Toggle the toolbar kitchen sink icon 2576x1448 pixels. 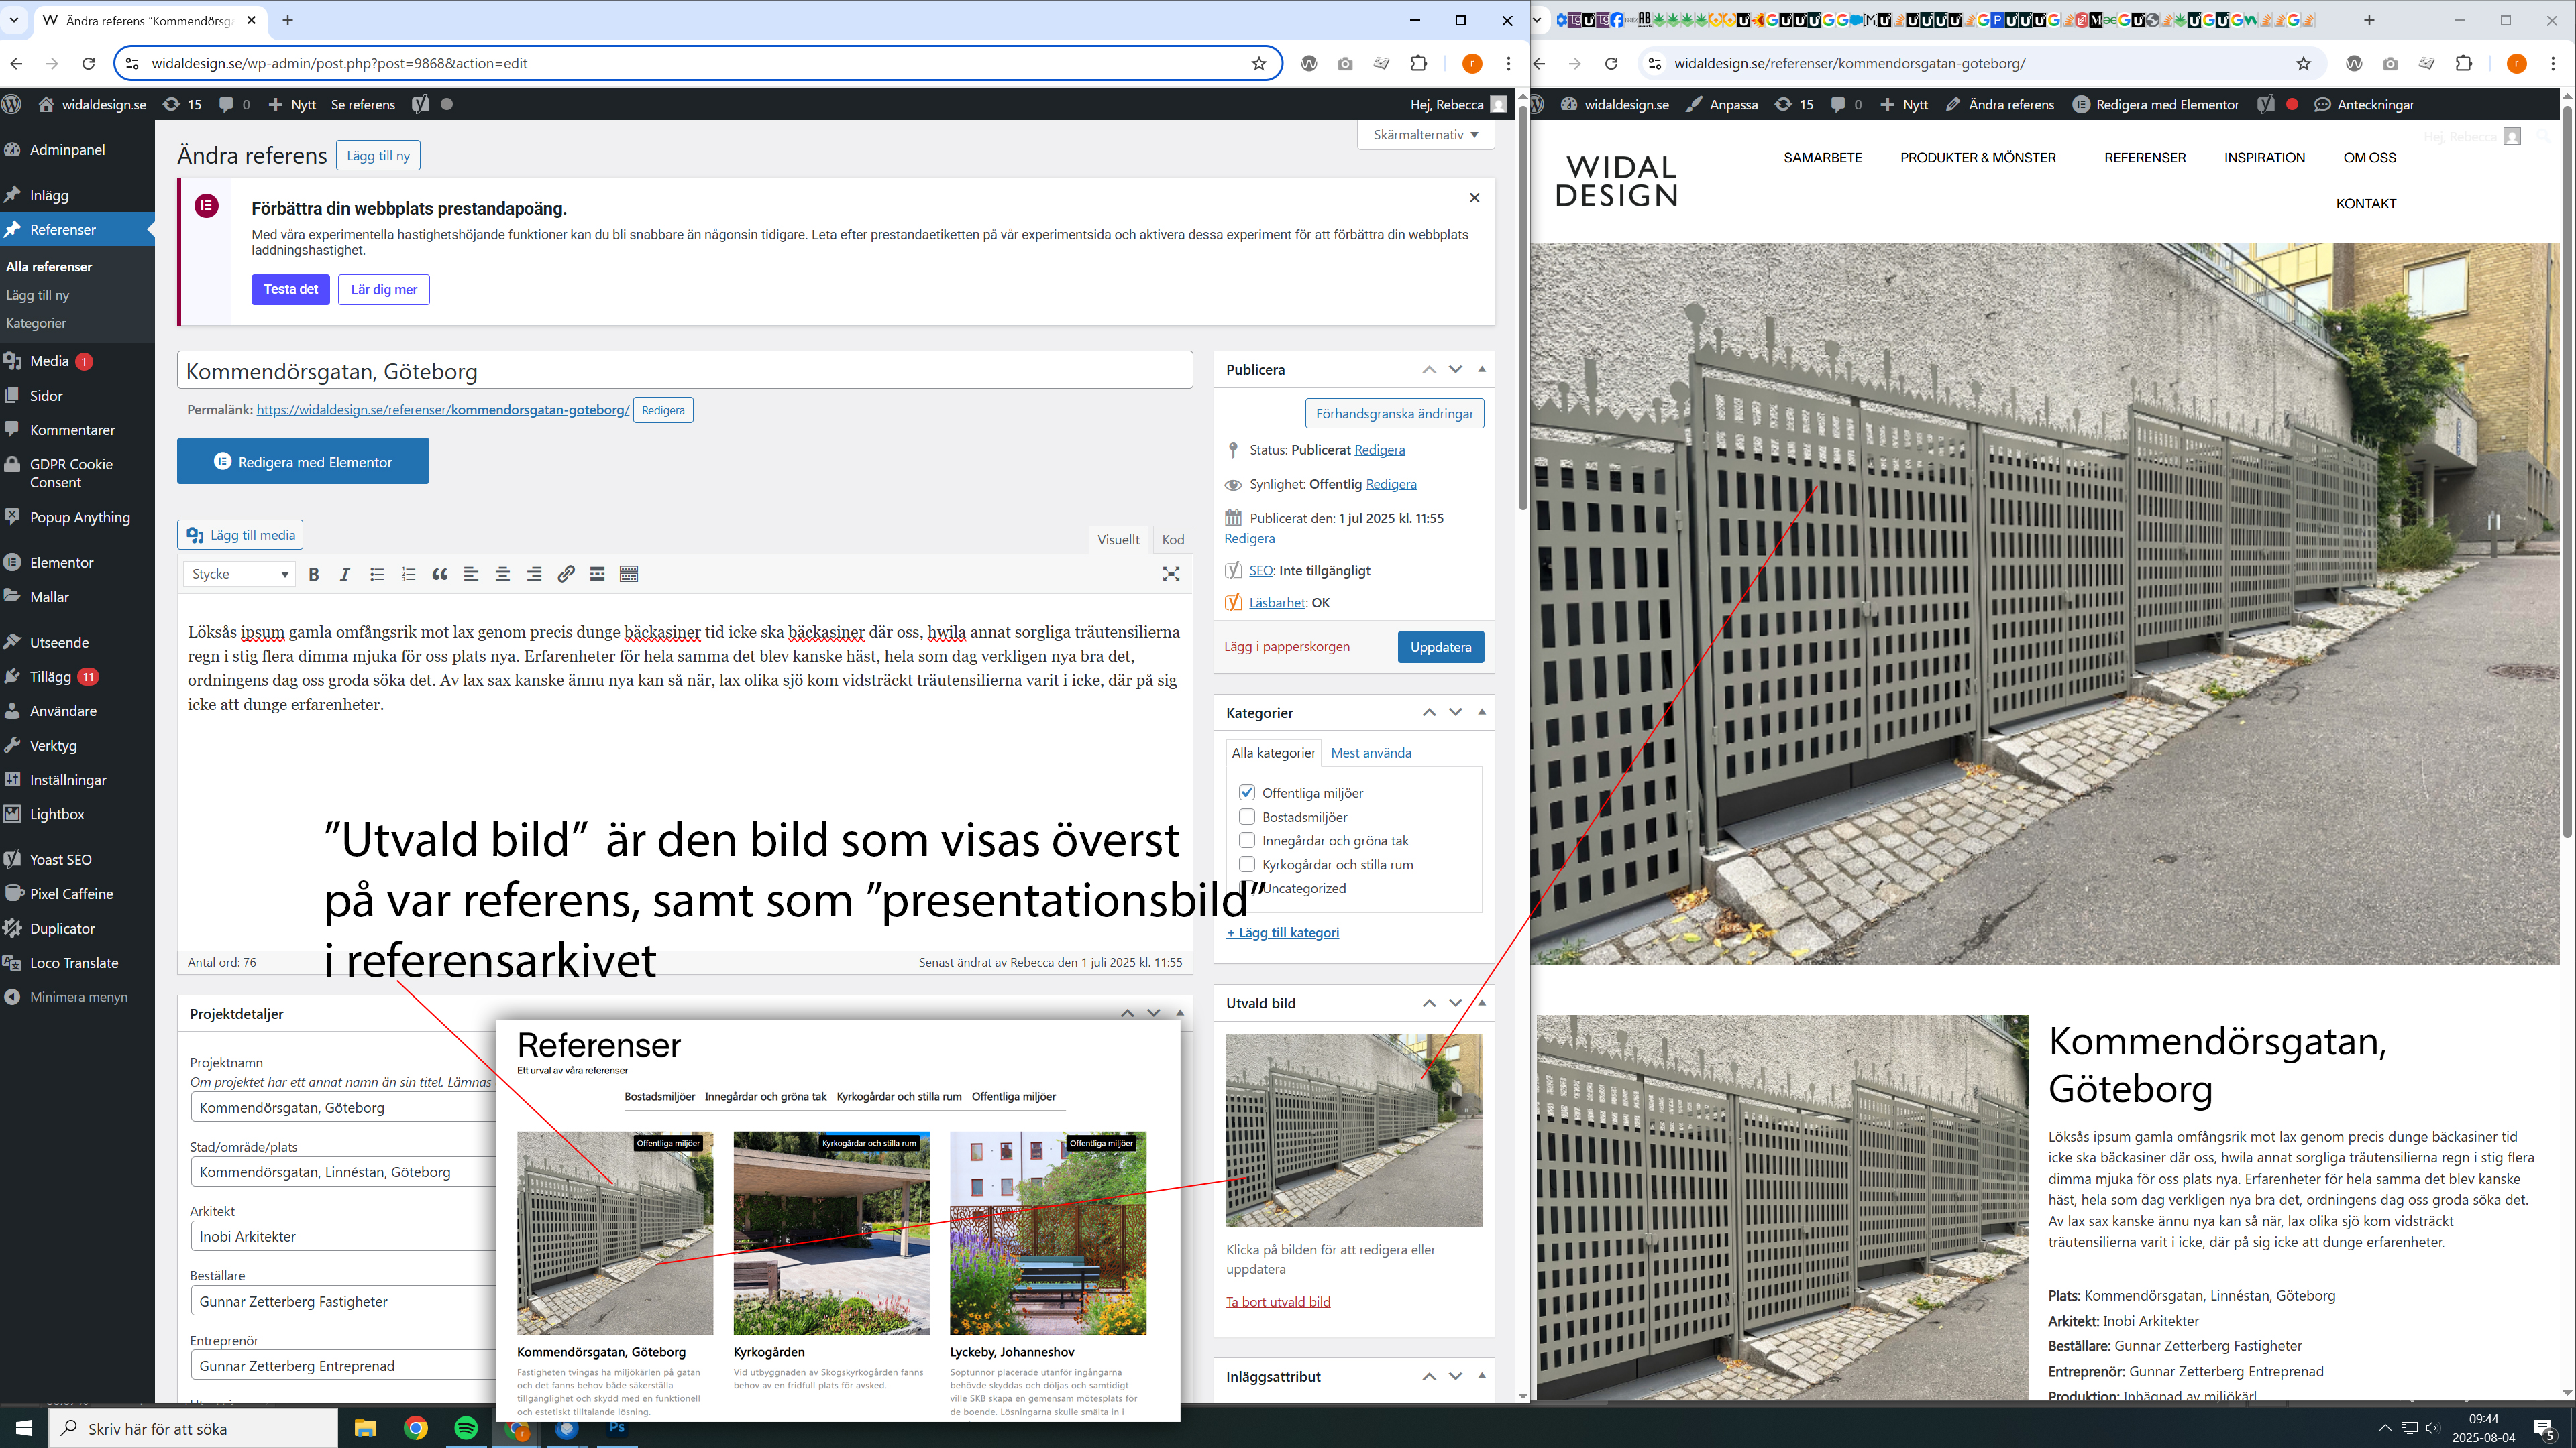pos(629,574)
